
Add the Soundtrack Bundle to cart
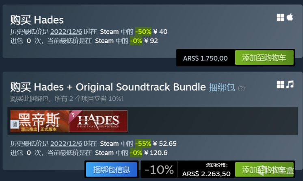tap(264, 169)
